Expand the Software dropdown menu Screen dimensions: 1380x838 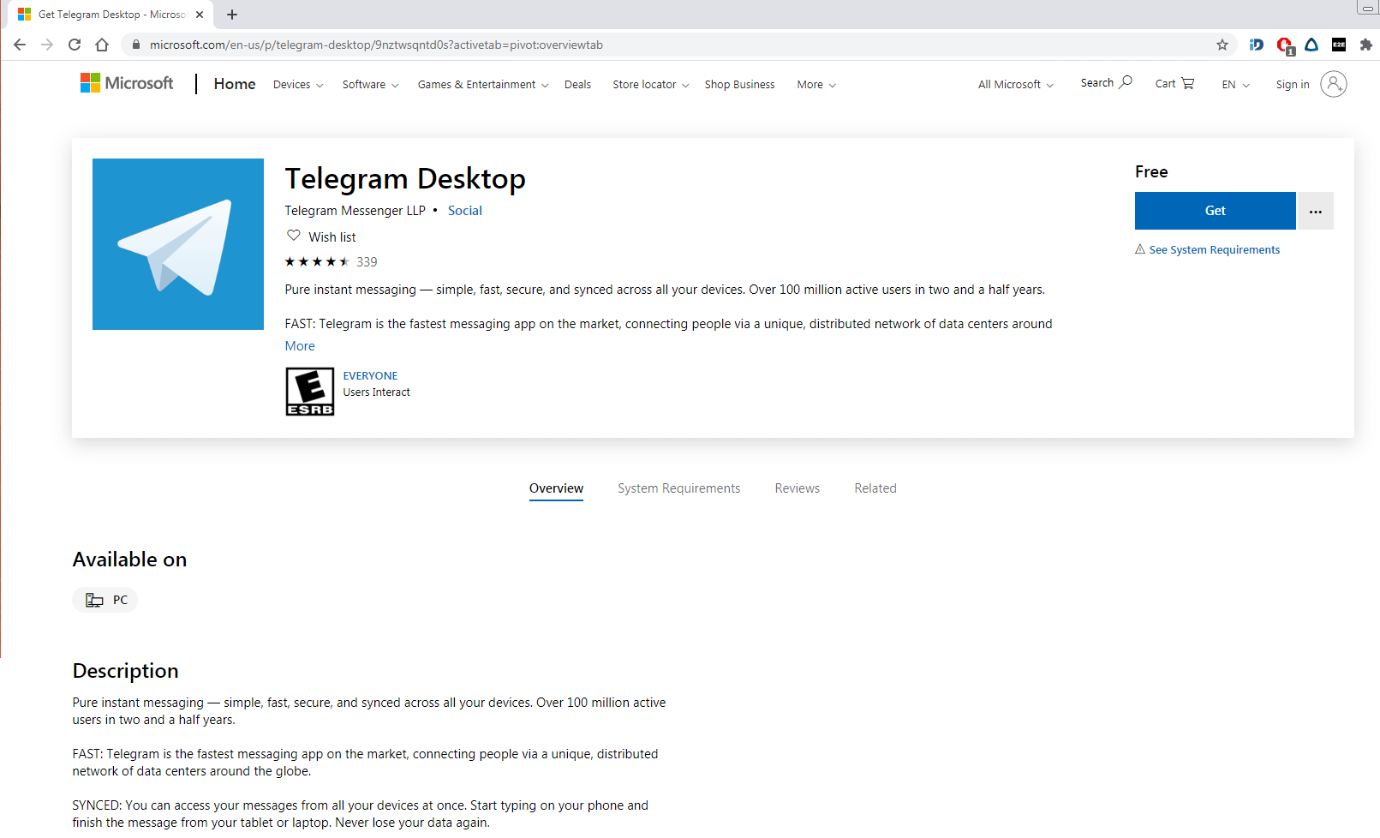click(370, 85)
